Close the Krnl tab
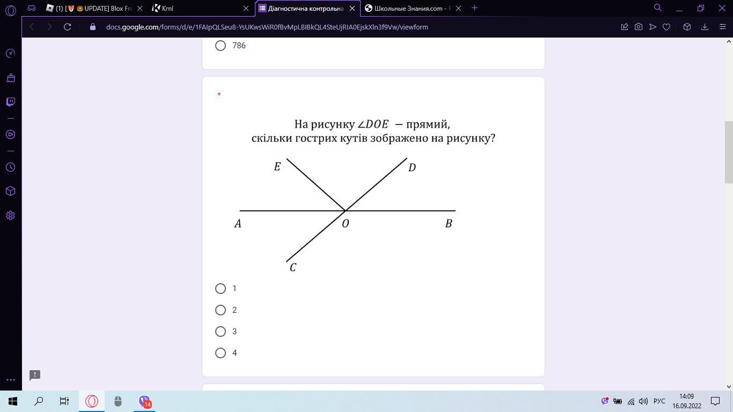Screen dimensions: 733x412 coord(246,8)
